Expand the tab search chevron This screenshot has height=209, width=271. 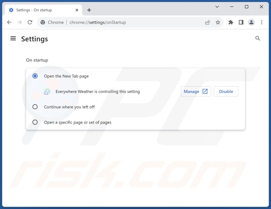217,7
